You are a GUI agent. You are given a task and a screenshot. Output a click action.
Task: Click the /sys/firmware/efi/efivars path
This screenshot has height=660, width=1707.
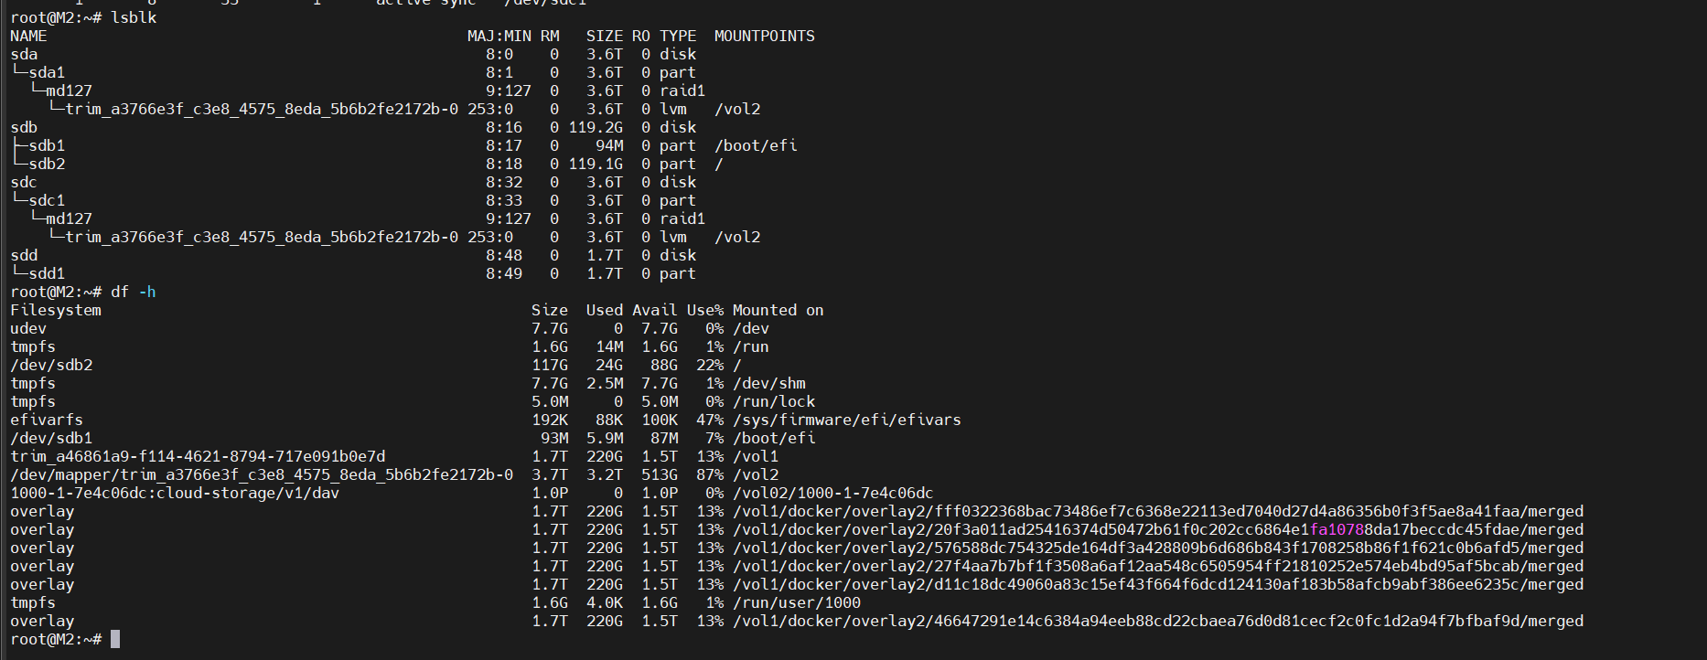click(x=846, y=420)
